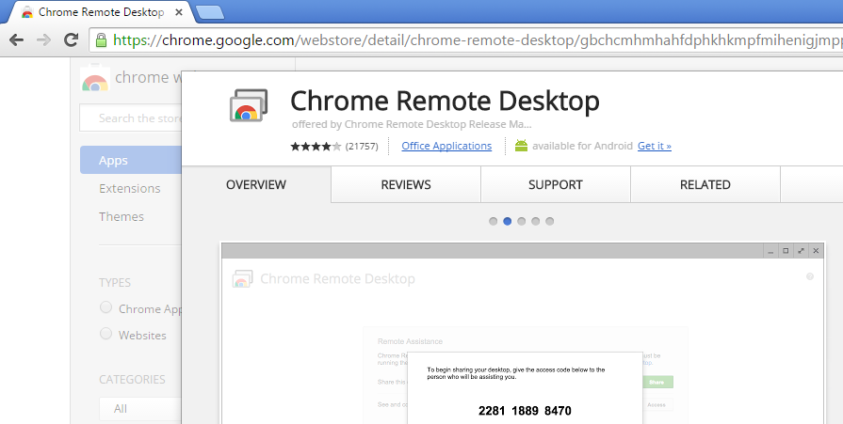The width and height of the screenshot is (843, 424).
Task: Click the Chrome Web Store logo
Action: pyautogui.click(x=94, y=79)
